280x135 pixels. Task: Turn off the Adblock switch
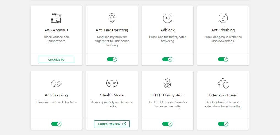point(167,59)
